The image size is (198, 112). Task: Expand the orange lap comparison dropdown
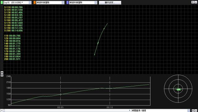[x=63, y=2]
